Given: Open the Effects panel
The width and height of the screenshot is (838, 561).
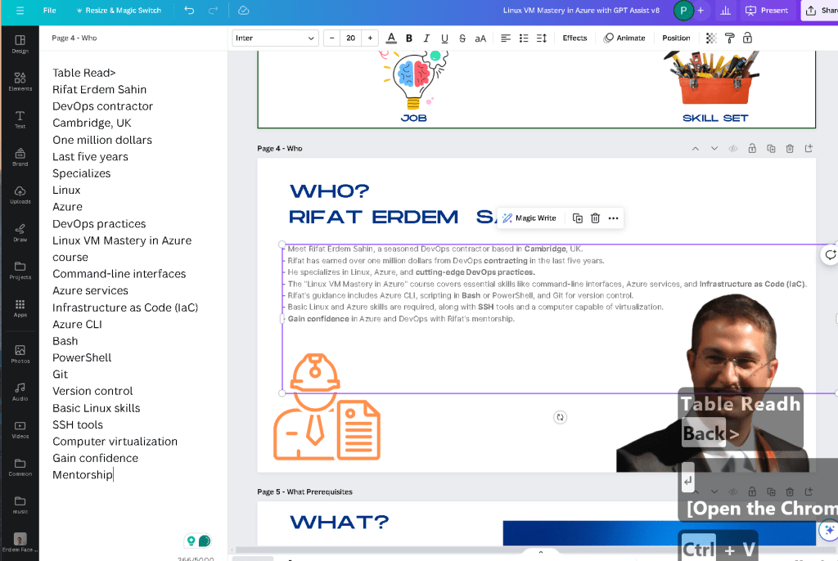Looking at the screenshot, I should (574, 38).
